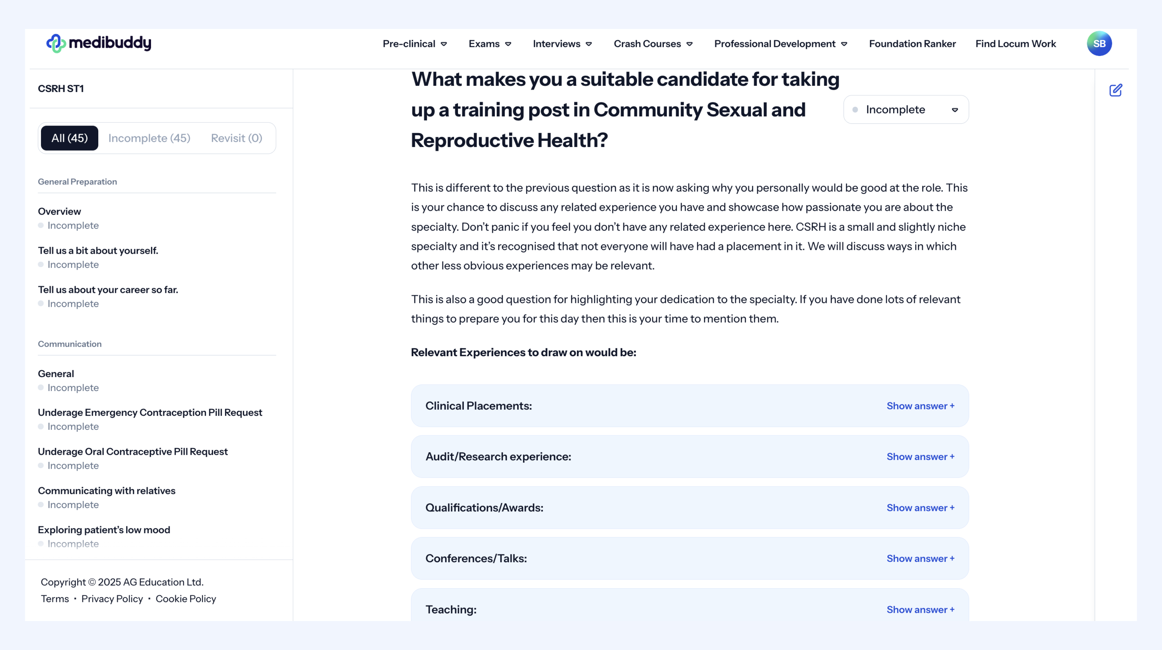Open the Cookie Policy link
This screenshot has height=650, width=1162.
[186, 599]
